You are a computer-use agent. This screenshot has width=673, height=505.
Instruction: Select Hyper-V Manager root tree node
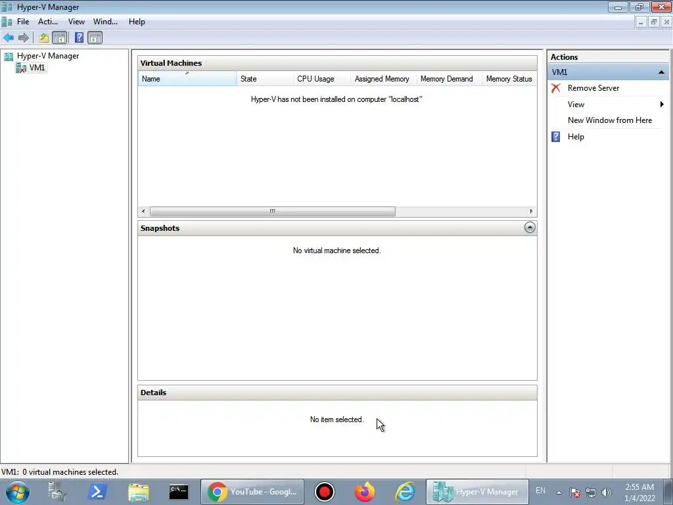(47, 56)
